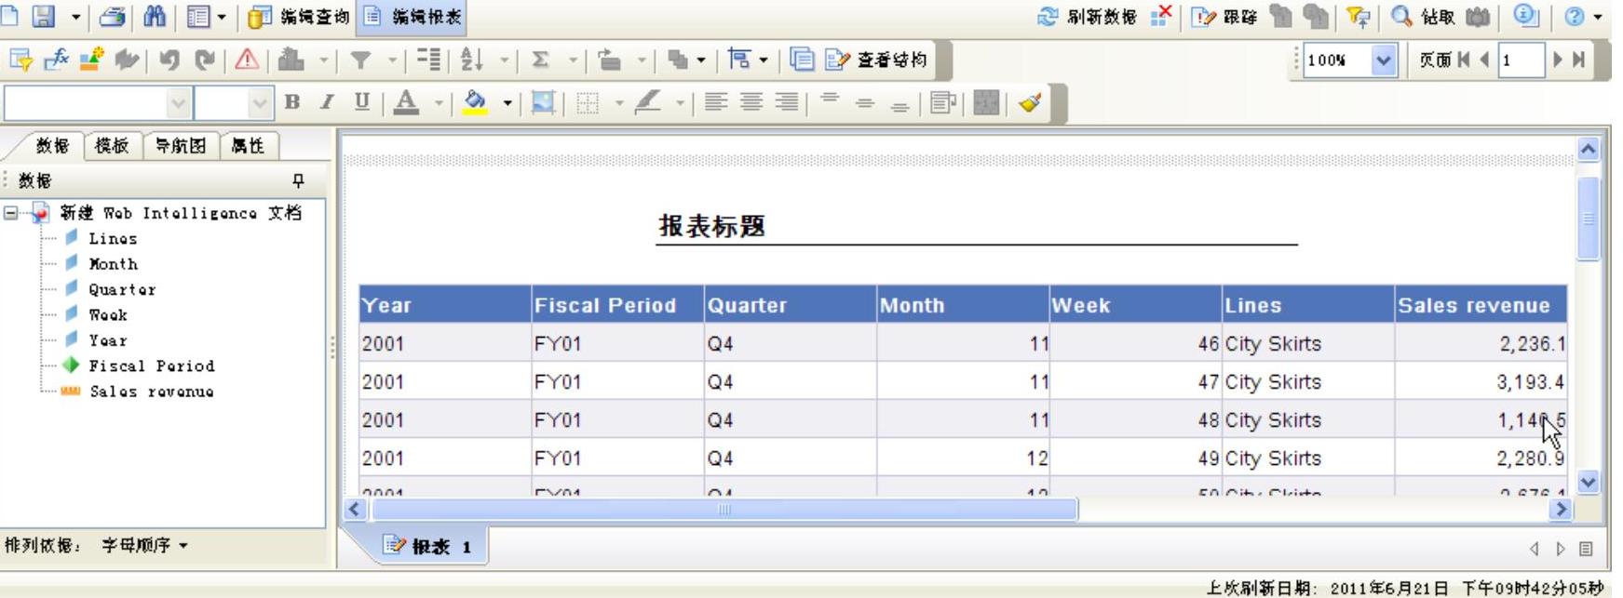Image resolution: width=1623 pixels, height=598 pixels.
Task: Open the font size dropdown
Action: click(x=261, y=102)
